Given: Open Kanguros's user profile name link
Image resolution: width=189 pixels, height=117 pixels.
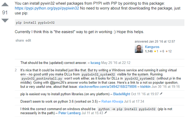Looking at the screenshot, I should click(152, 47).
